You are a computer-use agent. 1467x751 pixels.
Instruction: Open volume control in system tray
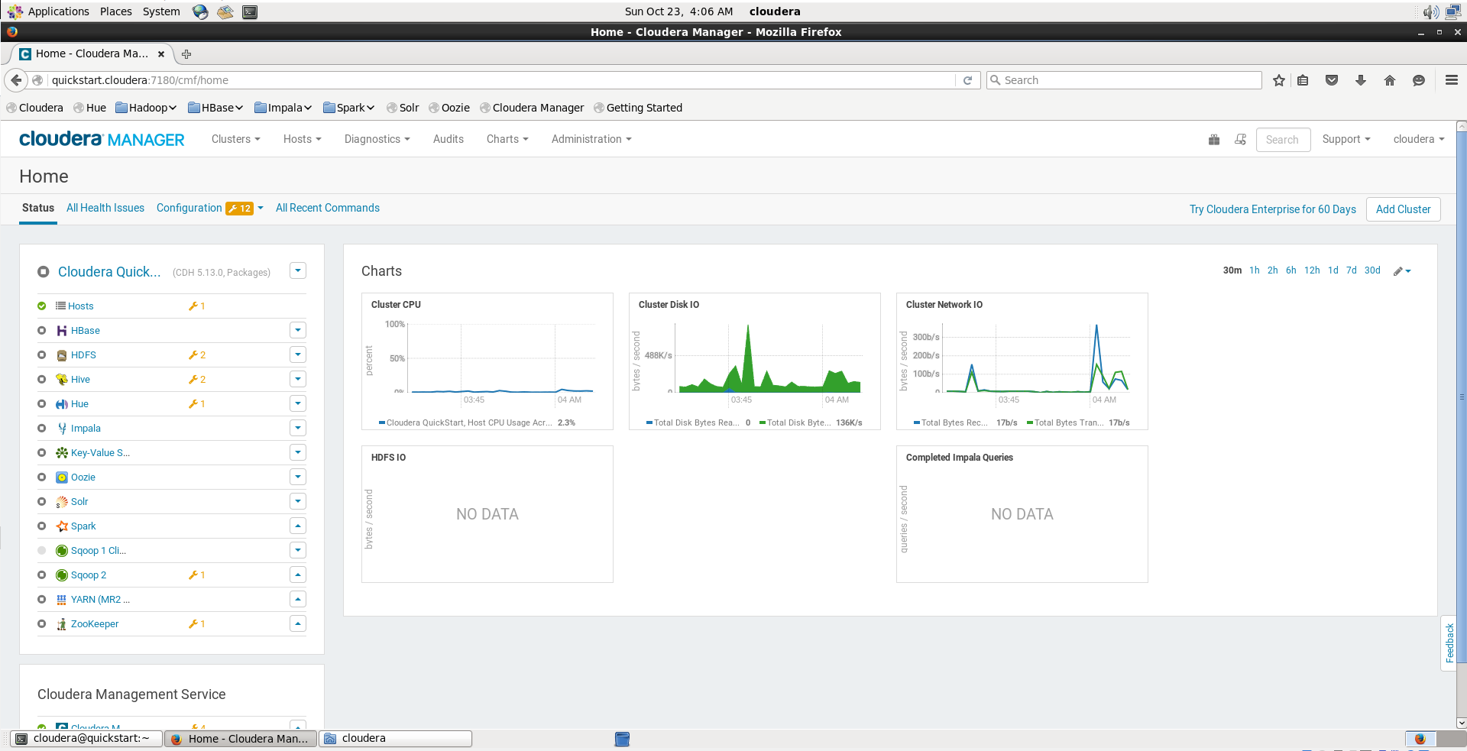1430,11
